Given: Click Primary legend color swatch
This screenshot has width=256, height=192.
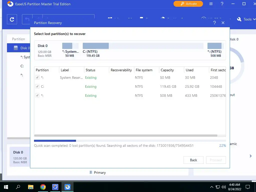Looking at the screenshot, I should [91, 172].
